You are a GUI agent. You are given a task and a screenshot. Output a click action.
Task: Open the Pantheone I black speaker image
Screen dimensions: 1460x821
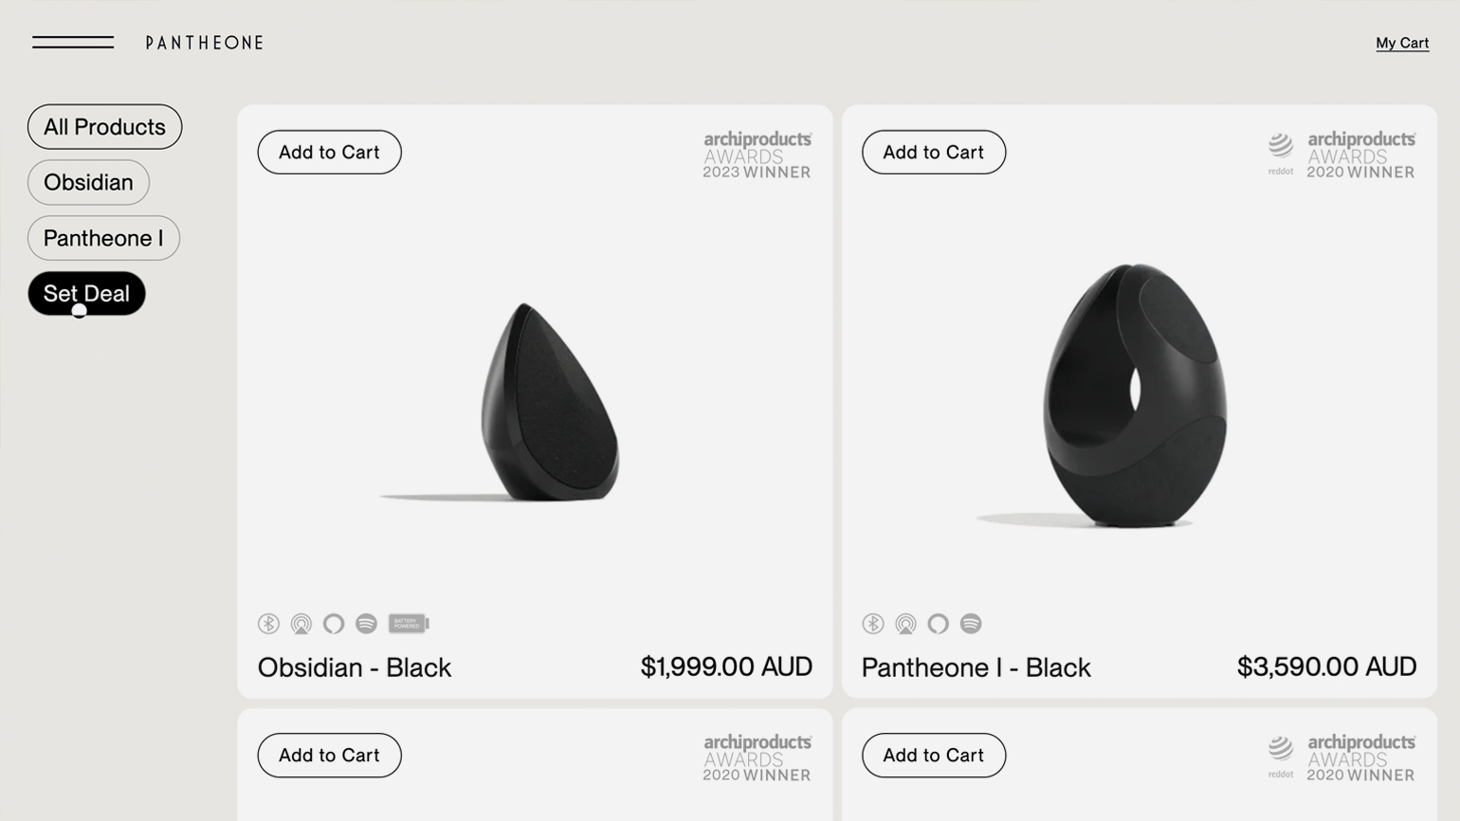[1134, 395]
